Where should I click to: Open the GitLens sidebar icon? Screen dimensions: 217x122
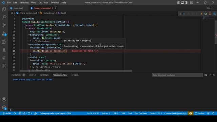4,66
